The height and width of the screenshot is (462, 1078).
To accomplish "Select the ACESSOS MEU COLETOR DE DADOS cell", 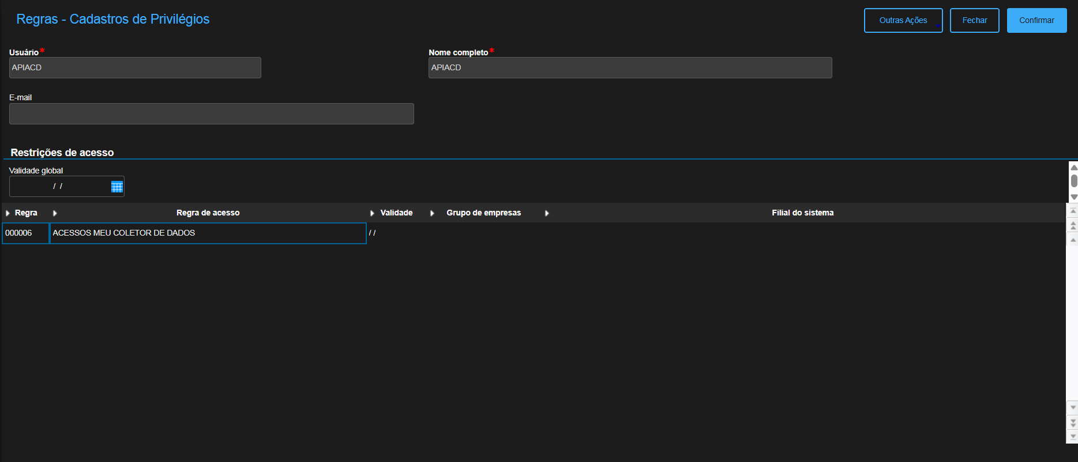I will [x=208, y=233].
